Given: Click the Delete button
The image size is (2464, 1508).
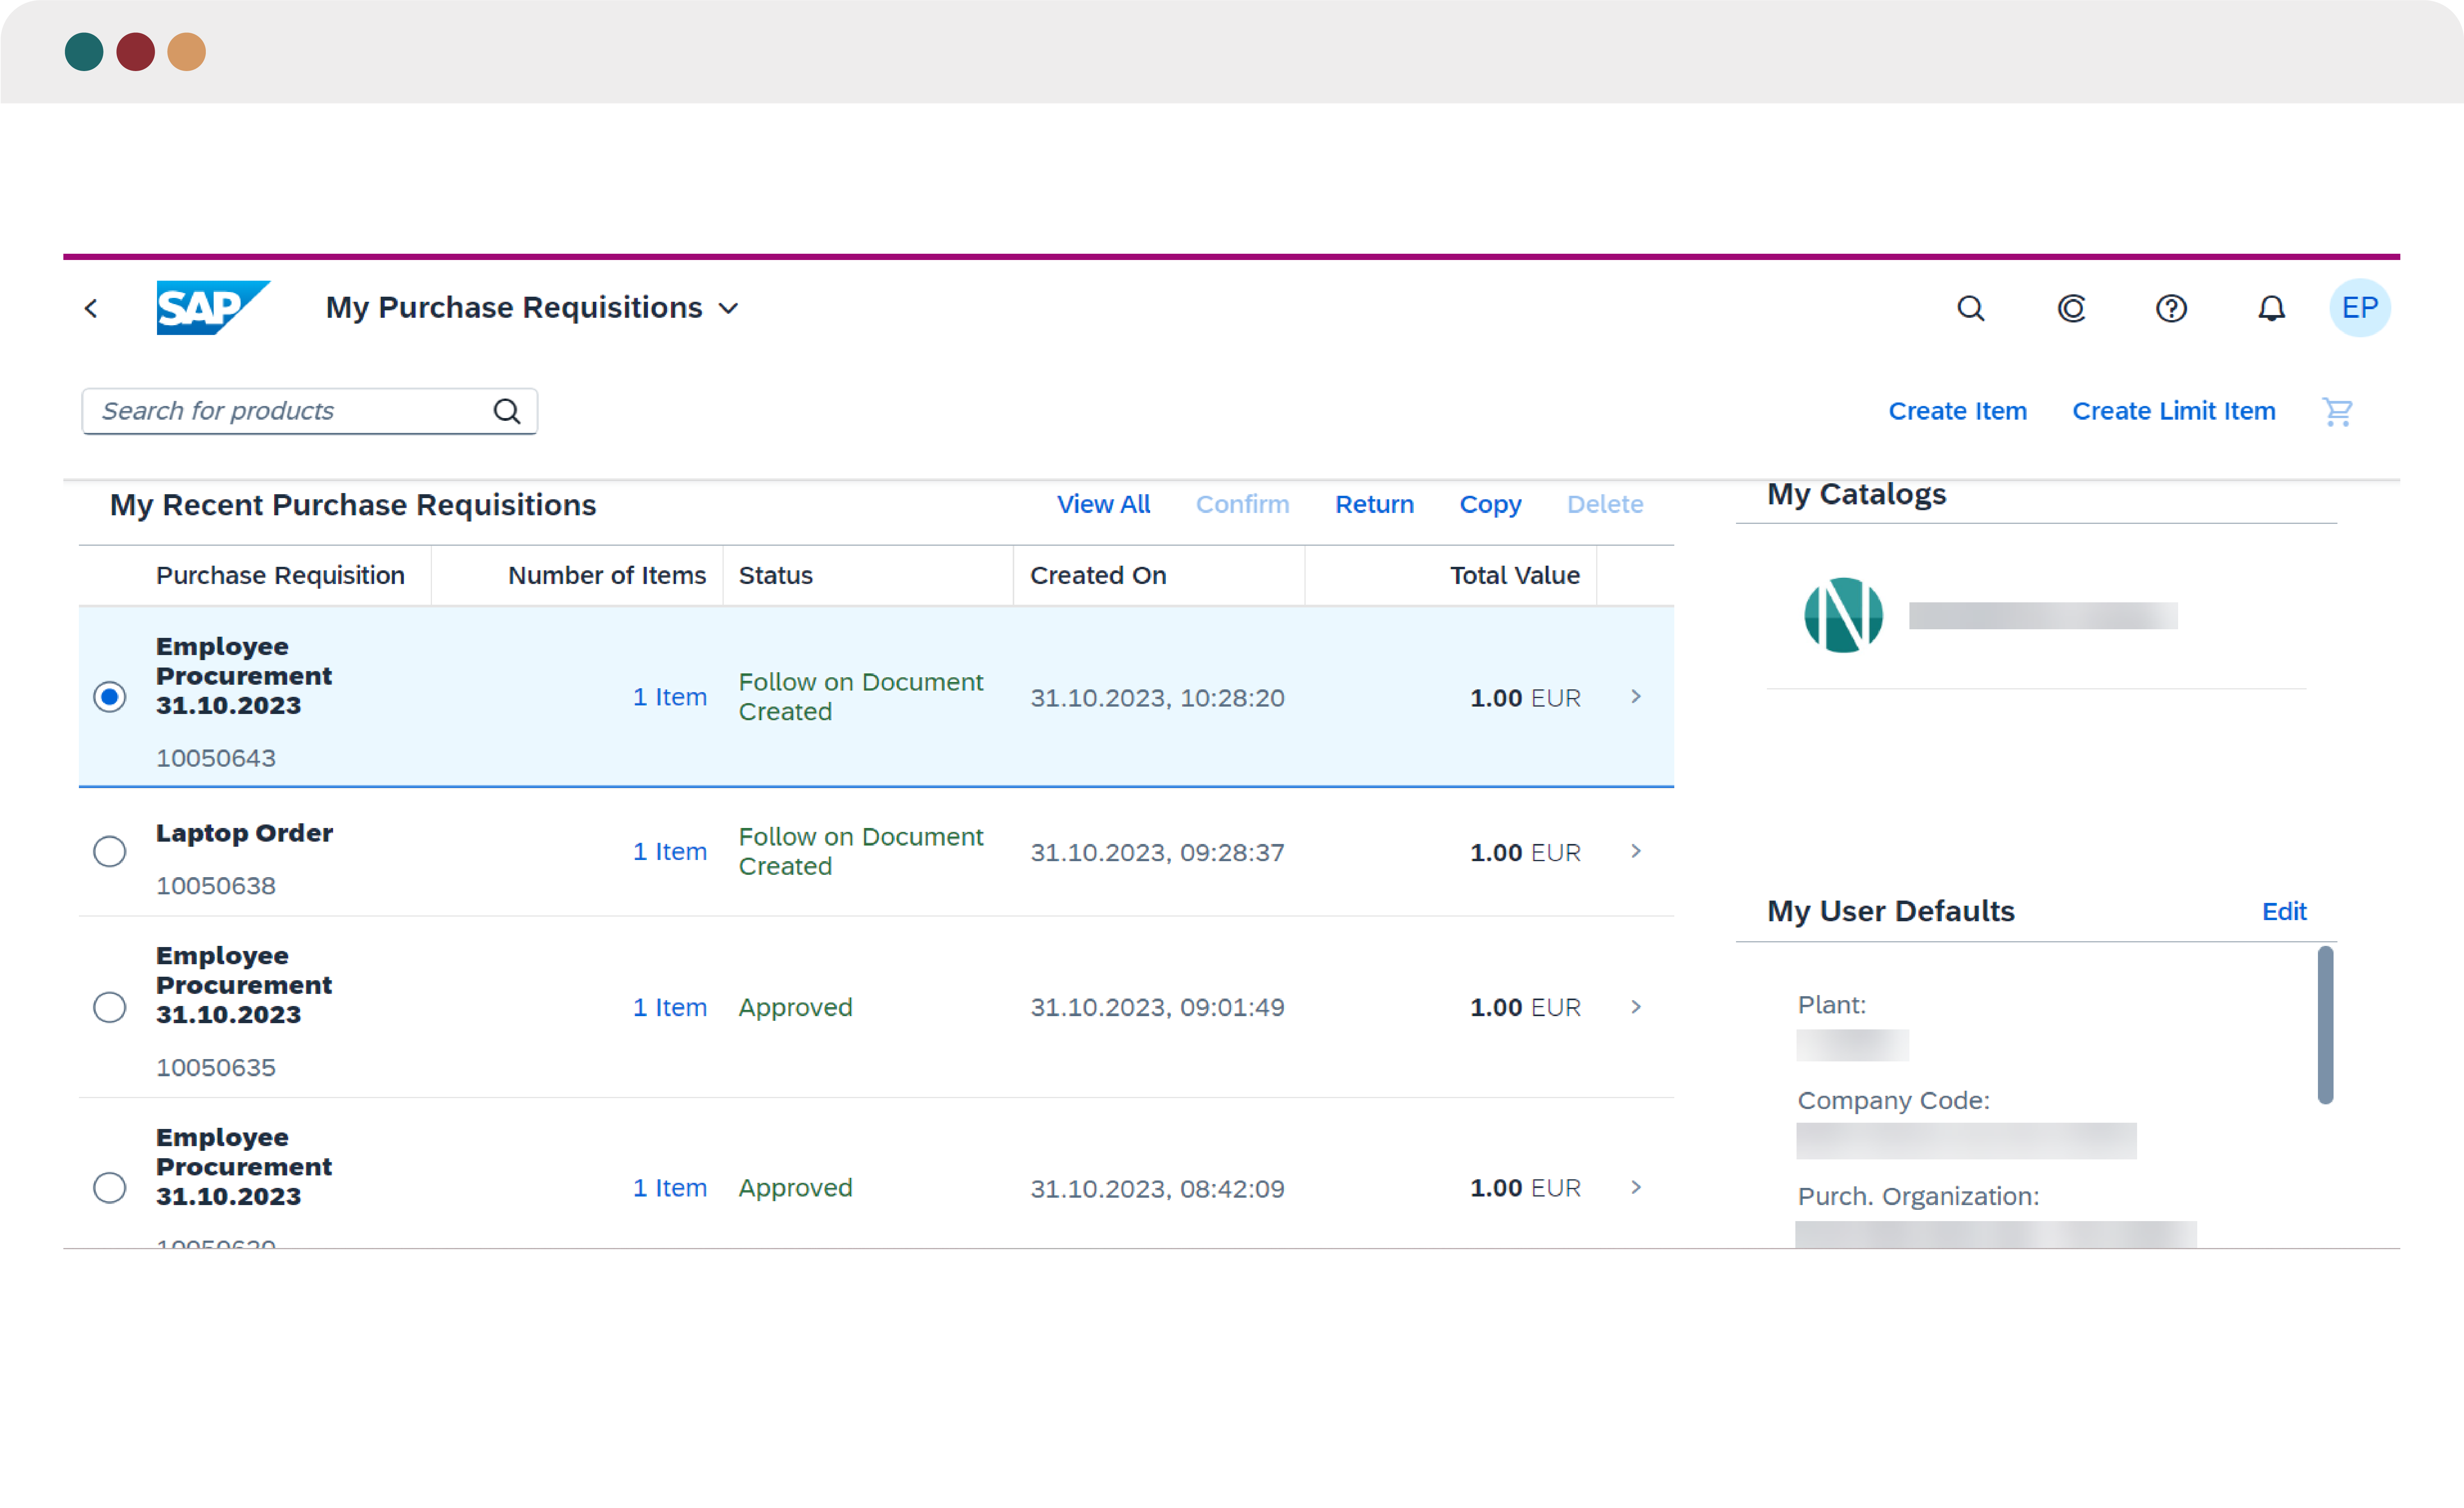Looking at the screenshot, I should click(x=1605, y=505).
